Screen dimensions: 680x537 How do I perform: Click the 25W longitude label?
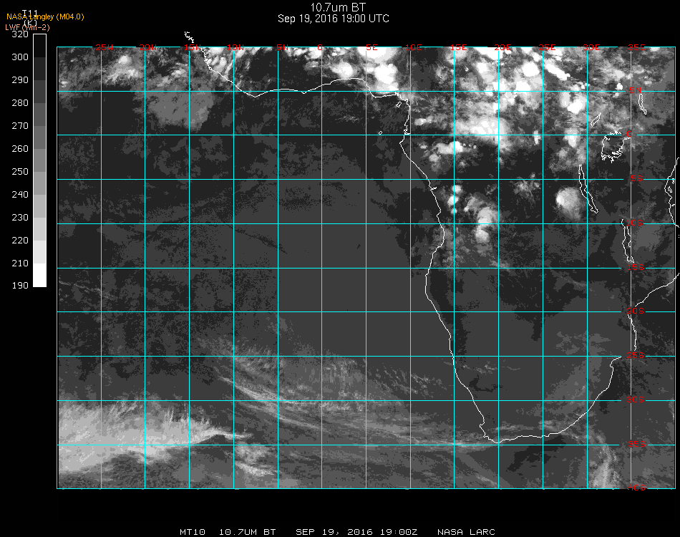pos(105,47)
